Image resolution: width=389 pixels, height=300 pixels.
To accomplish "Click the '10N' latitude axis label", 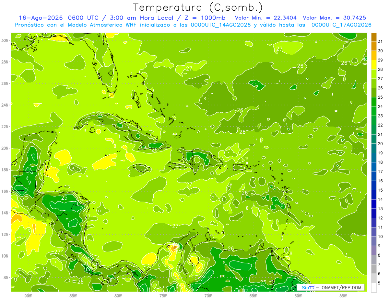I will (x=5, y=256).
